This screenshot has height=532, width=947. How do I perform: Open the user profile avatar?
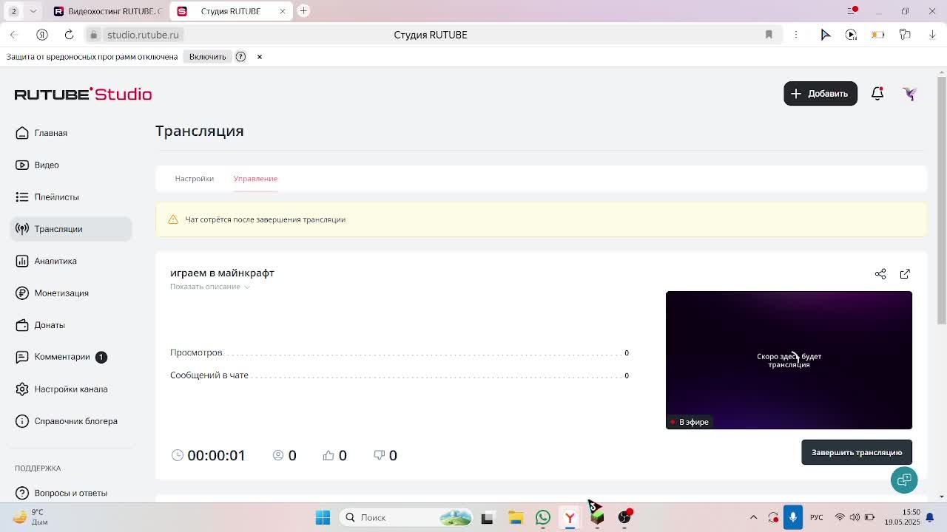910,94
